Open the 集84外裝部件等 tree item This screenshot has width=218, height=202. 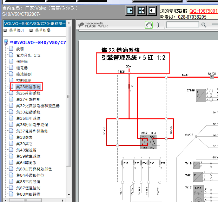(30, 175)
